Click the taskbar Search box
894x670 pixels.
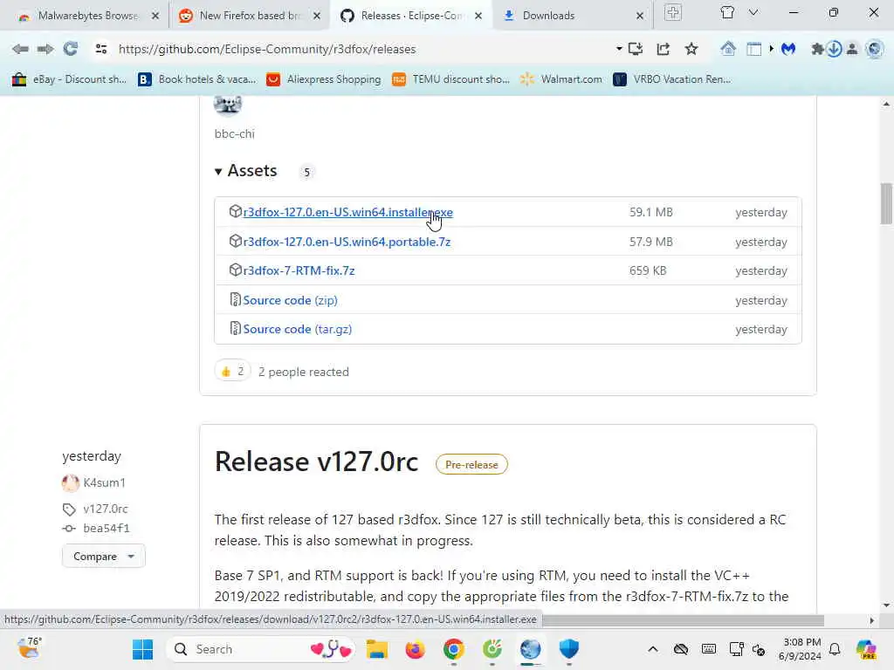coord(261,649)
